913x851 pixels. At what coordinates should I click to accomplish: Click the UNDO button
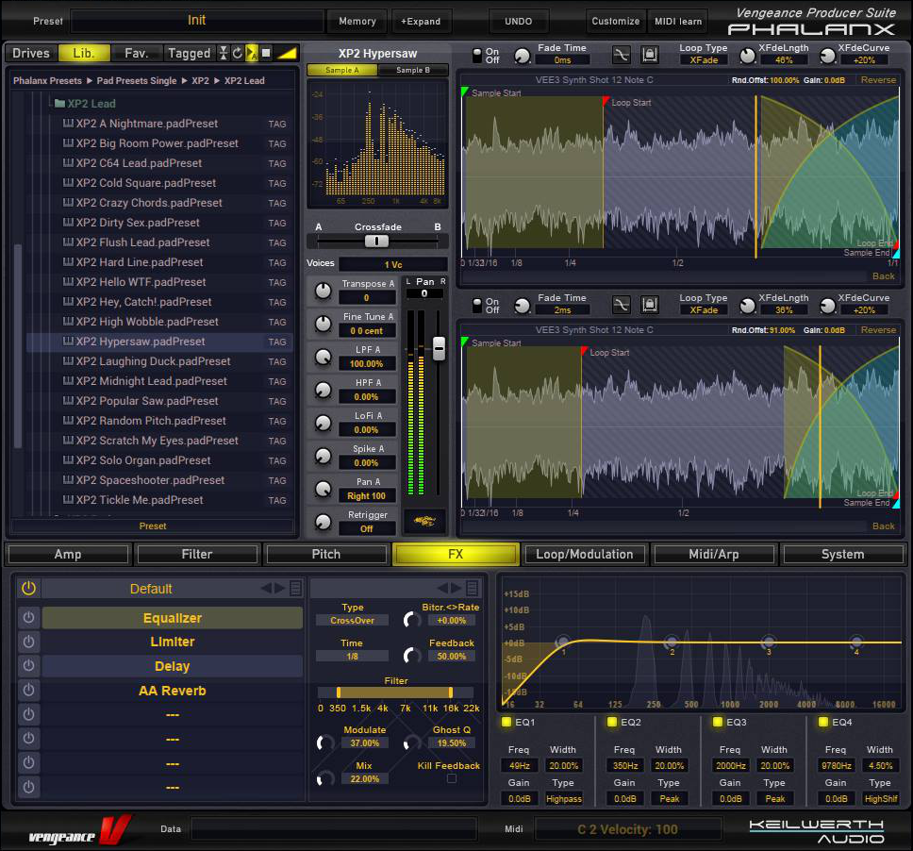click(519, 21)
